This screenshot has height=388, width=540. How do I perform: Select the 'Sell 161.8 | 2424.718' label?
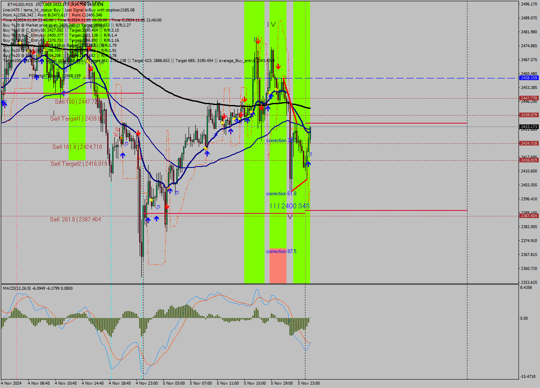click(x=77, y=147)
